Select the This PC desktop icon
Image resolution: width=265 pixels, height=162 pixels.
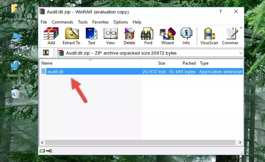[16, 41]
